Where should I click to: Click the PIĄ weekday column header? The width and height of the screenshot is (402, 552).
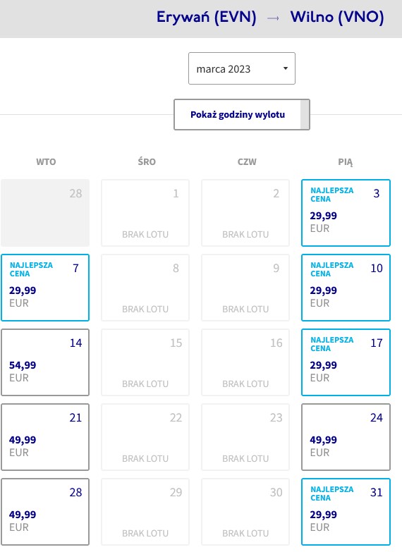point(346,162)
